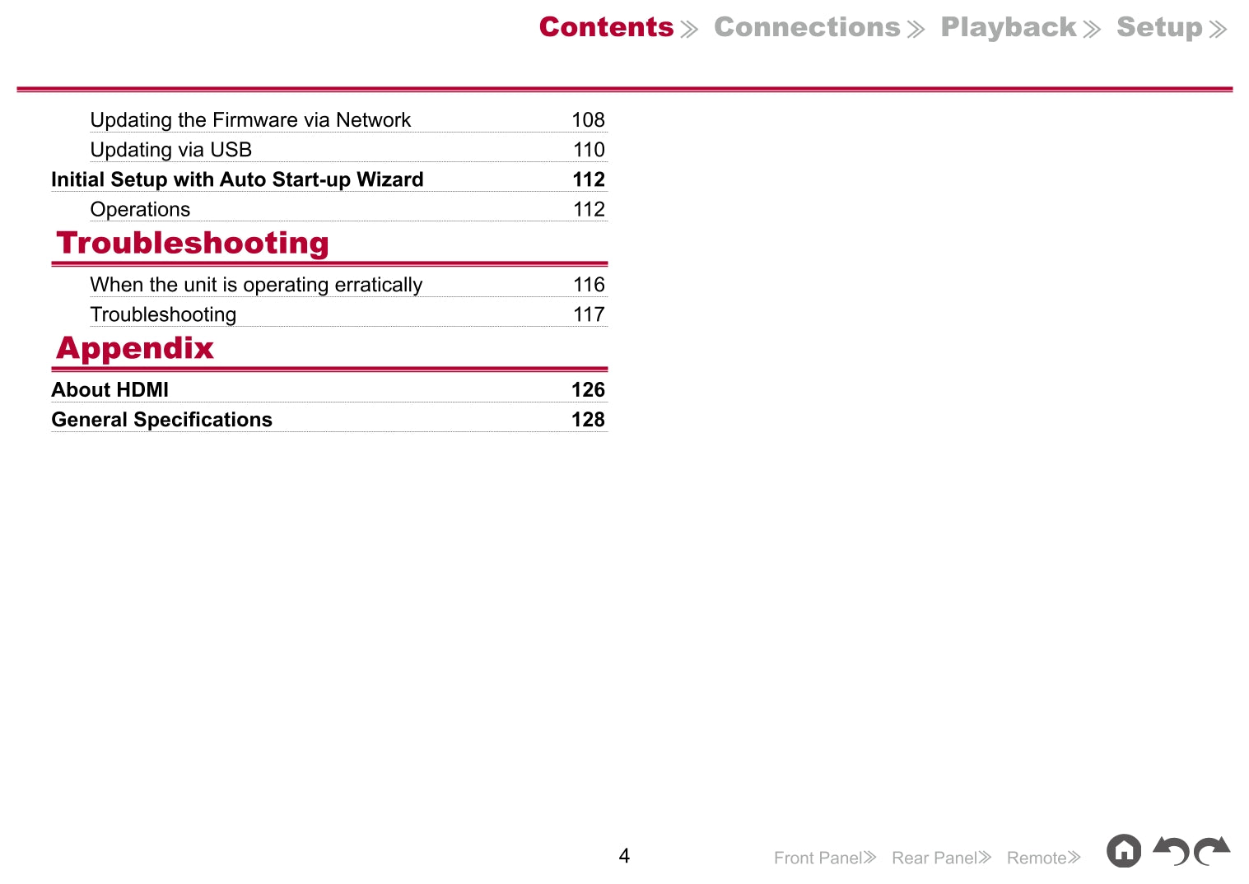The height and width of the screenshot is (884, 1249).
Task: Click the Home icon in footer
Action: point(1123,851)
